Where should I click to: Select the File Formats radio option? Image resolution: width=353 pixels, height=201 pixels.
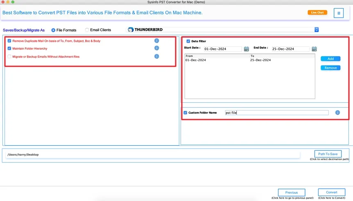click(53, 30)
